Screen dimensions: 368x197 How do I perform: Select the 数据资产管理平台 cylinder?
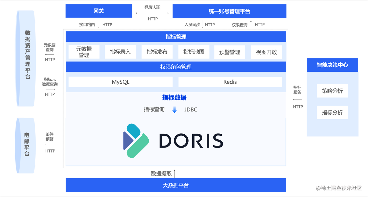26,59
